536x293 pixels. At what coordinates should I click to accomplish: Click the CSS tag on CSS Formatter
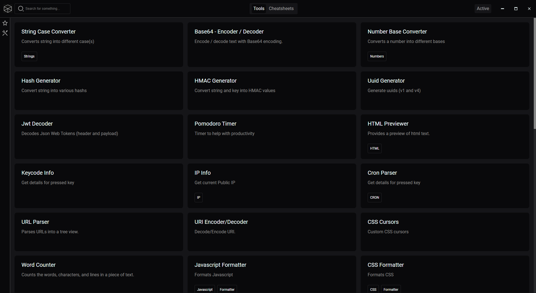(373, 289)
